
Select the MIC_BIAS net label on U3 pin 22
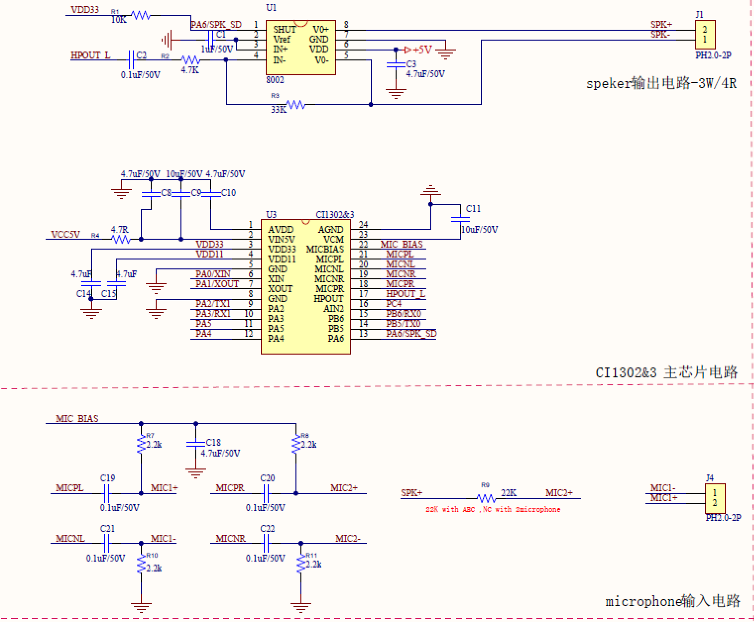(402, 244)
